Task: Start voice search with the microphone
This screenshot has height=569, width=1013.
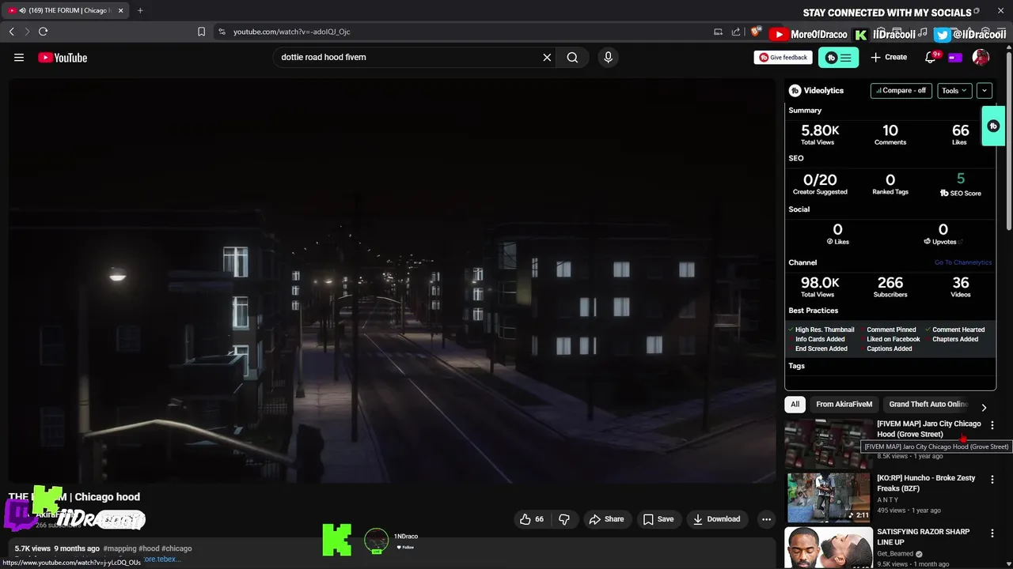Action: pos(608,57)
